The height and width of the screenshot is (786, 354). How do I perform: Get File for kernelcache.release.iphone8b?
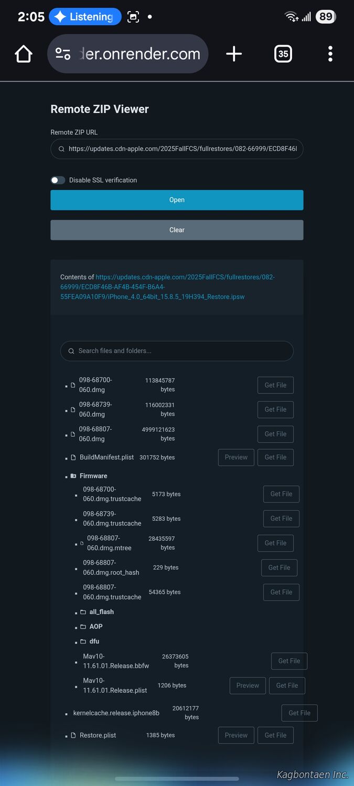click(x=299, y=713)
